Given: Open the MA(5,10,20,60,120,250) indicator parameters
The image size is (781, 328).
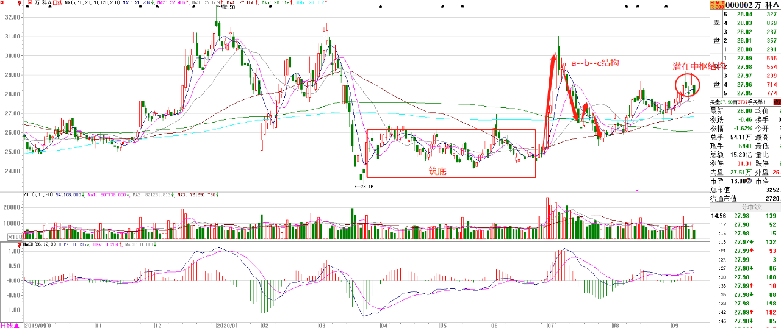Looking at the screenshot, I should (89, 4).
